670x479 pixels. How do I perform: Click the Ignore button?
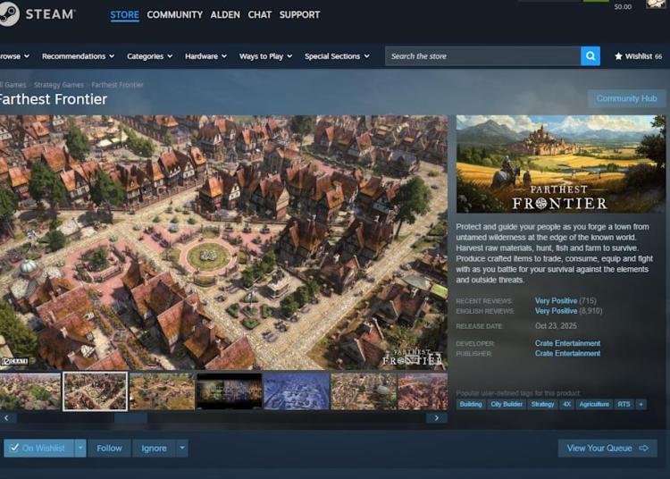pyautogui.click(x=154, y=448)
